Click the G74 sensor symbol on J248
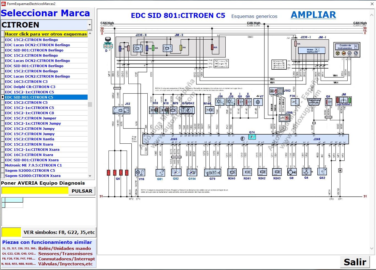Screen dimensions: 376x270 (x=252, y=137)
